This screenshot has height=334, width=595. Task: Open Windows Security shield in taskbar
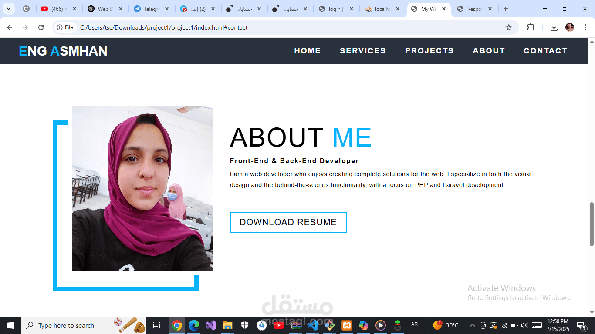pyautogui.click(x=245, y=325)
